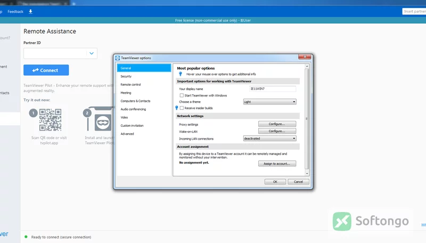
Task: Click Configure for Proxy settings
Action: (x=277, y=124)
